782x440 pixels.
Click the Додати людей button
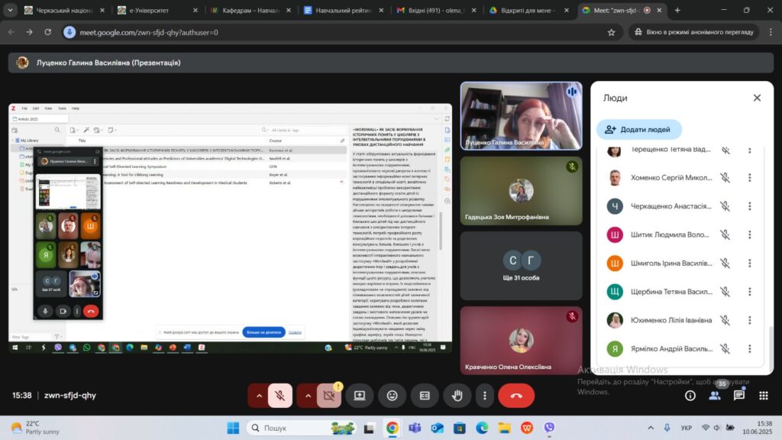639,130
